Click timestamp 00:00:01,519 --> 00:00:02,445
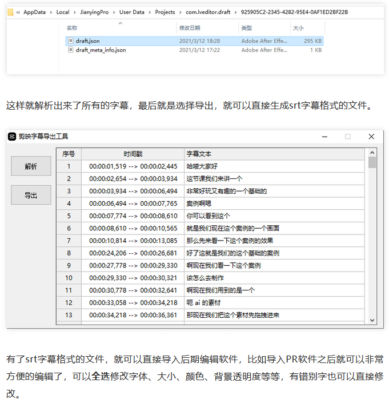 [x=133, y=166]
